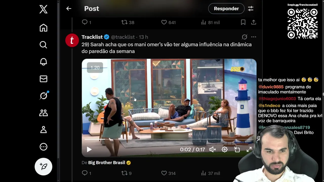
Task: Open reply sorting filter options
Action: [x=251, y=9]
